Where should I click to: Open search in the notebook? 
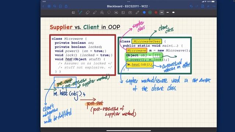[x=55, y=6]
